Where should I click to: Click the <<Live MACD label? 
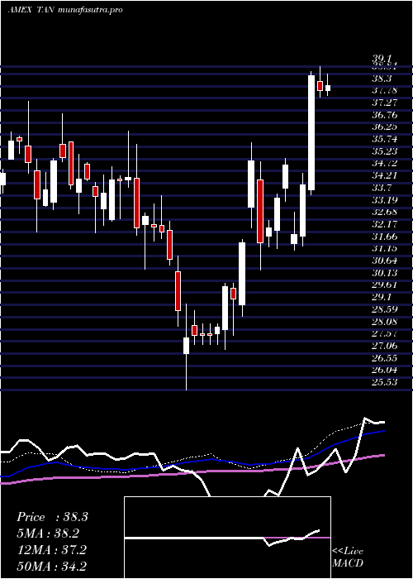(x=348, y=557)
